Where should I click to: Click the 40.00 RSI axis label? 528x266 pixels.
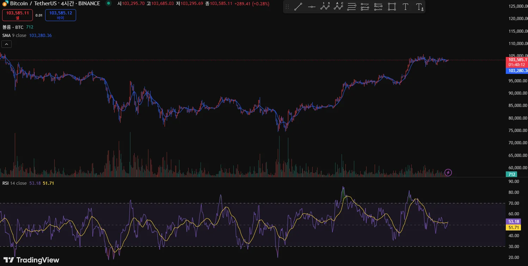(513, 236)
